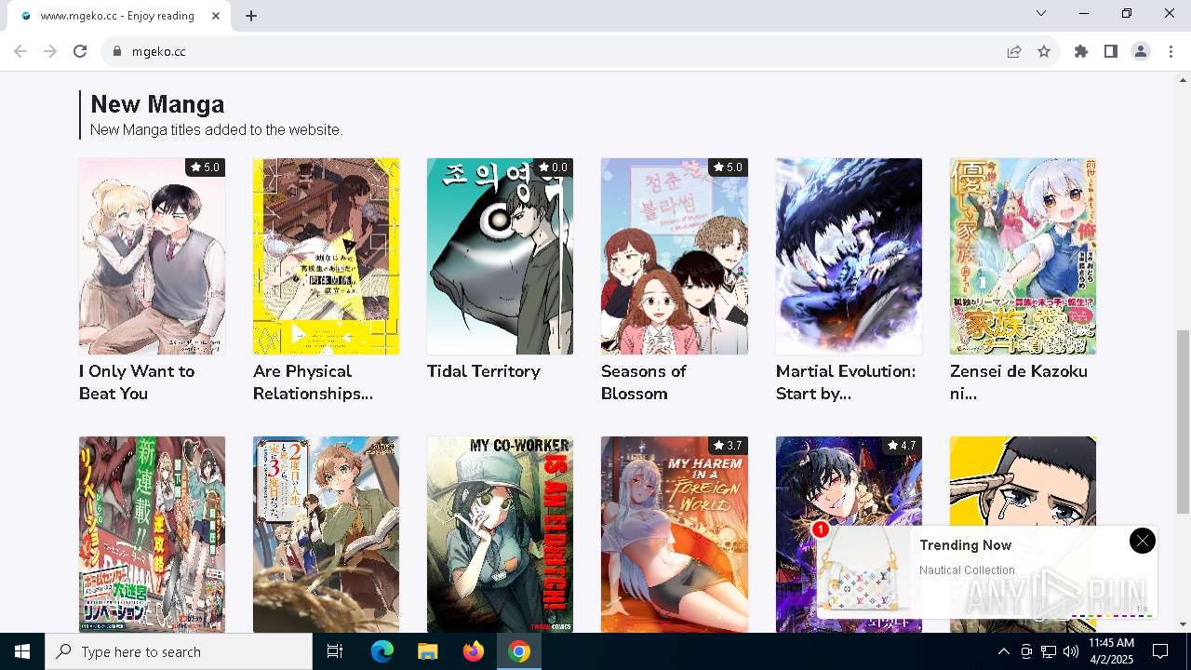View site information lock icon
The height and width of the screenshot is (670, 1191).
point(117,51)
